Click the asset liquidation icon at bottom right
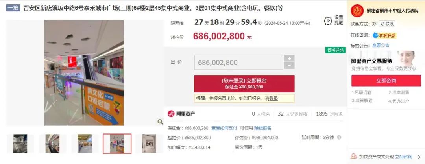The image size is (425, 164). [353, 157]
